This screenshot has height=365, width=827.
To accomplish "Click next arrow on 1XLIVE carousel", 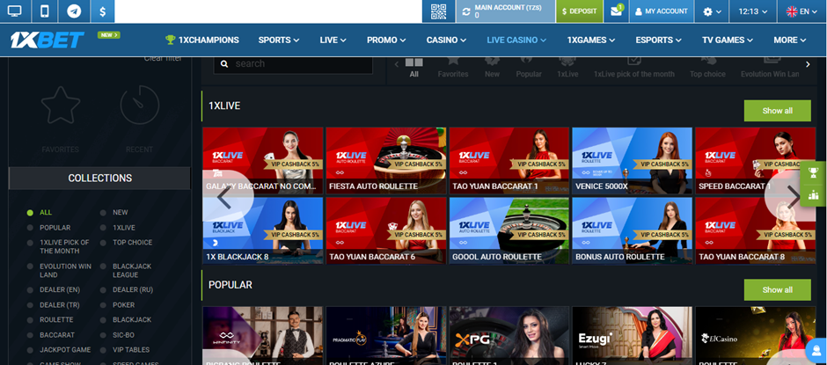I will (794, 197).
